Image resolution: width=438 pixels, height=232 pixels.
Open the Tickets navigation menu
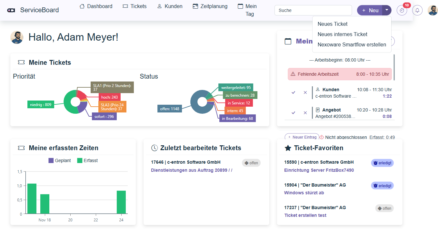click(x=134, y=6)
